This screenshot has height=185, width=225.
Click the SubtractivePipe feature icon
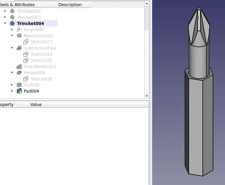click(19, 48)
